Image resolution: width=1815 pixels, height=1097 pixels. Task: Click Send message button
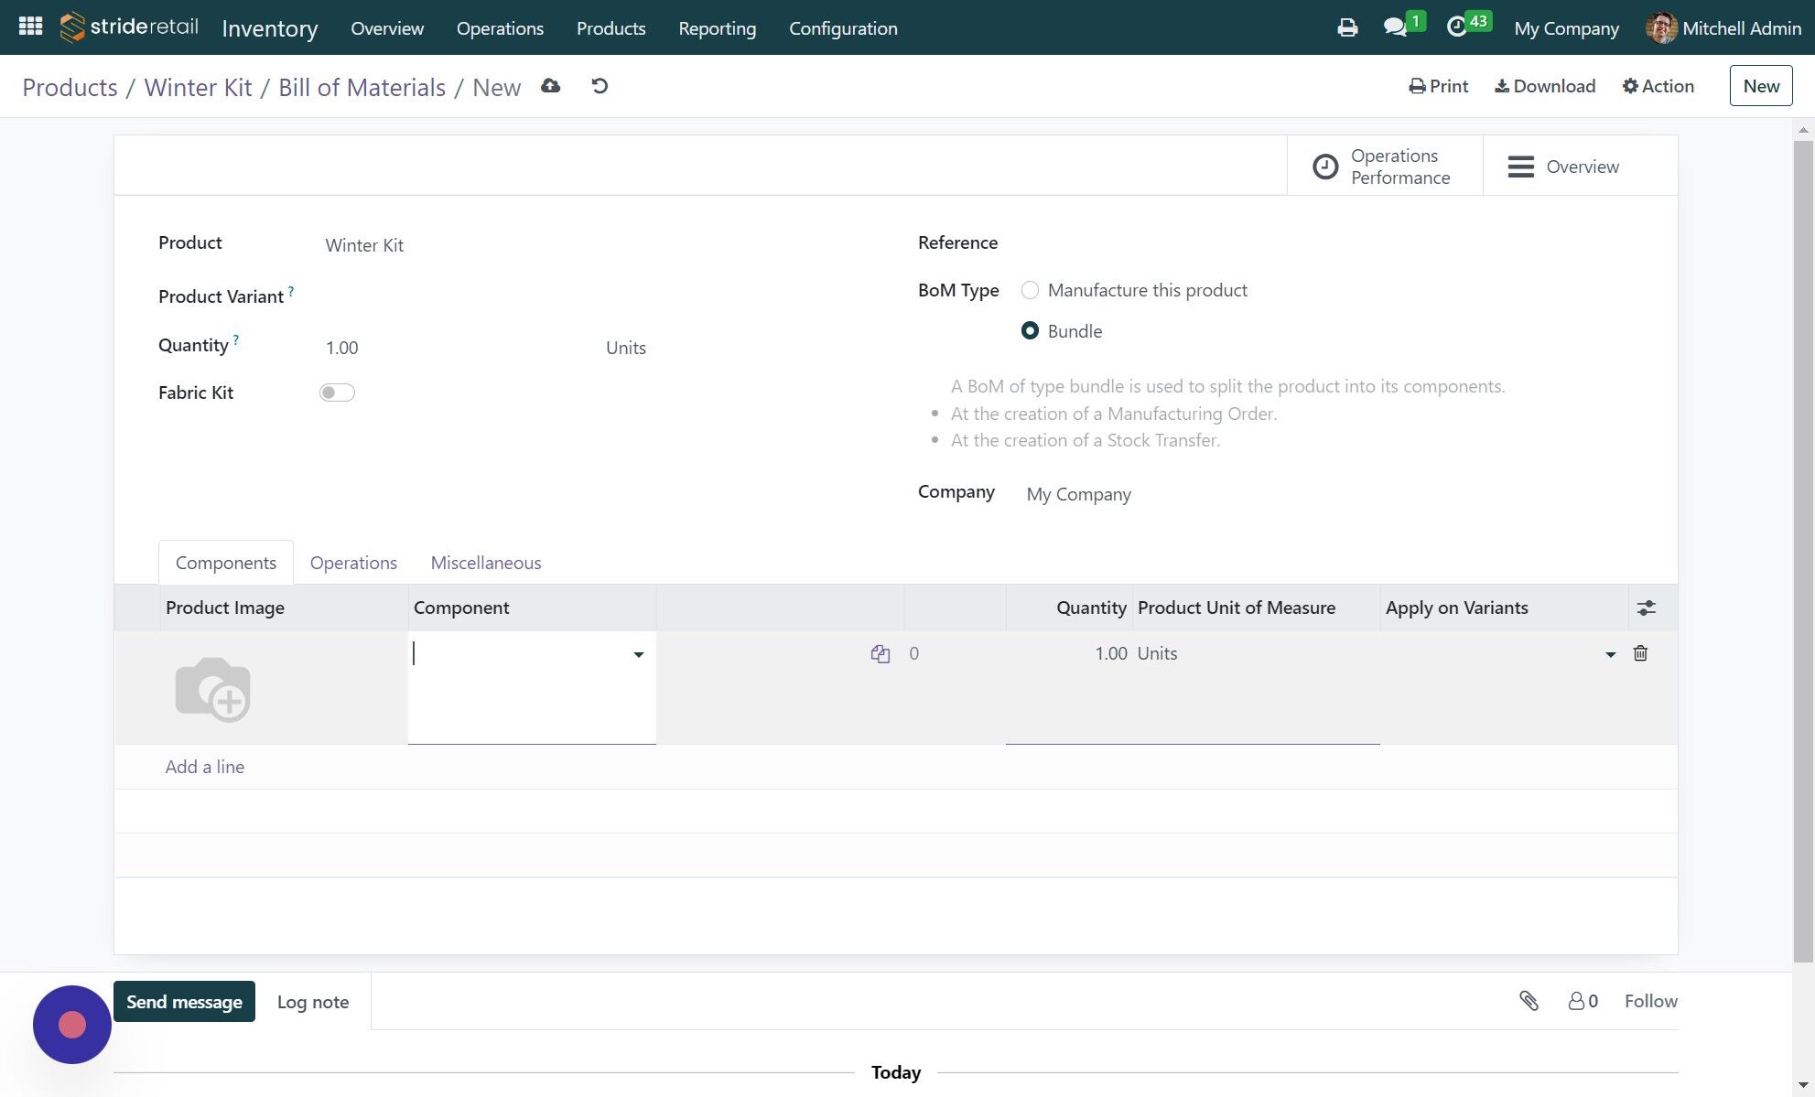tap(184, 1002)
